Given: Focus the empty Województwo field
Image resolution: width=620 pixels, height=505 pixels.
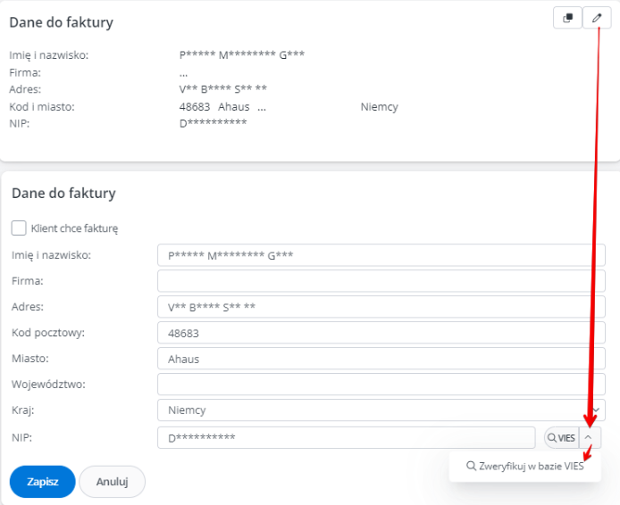Looking at the screenshot, I should [381, 385].
